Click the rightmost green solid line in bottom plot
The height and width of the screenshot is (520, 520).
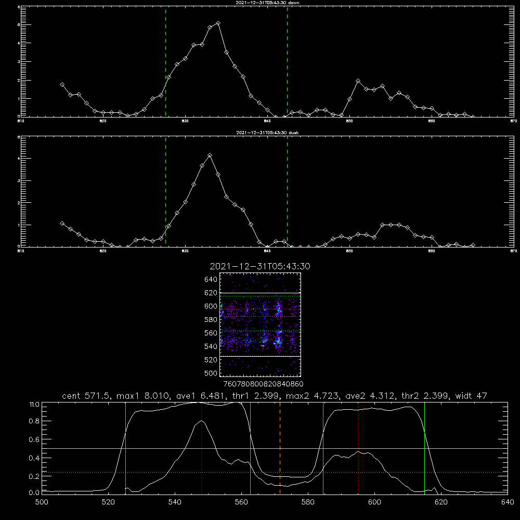(x=424, y=448)
